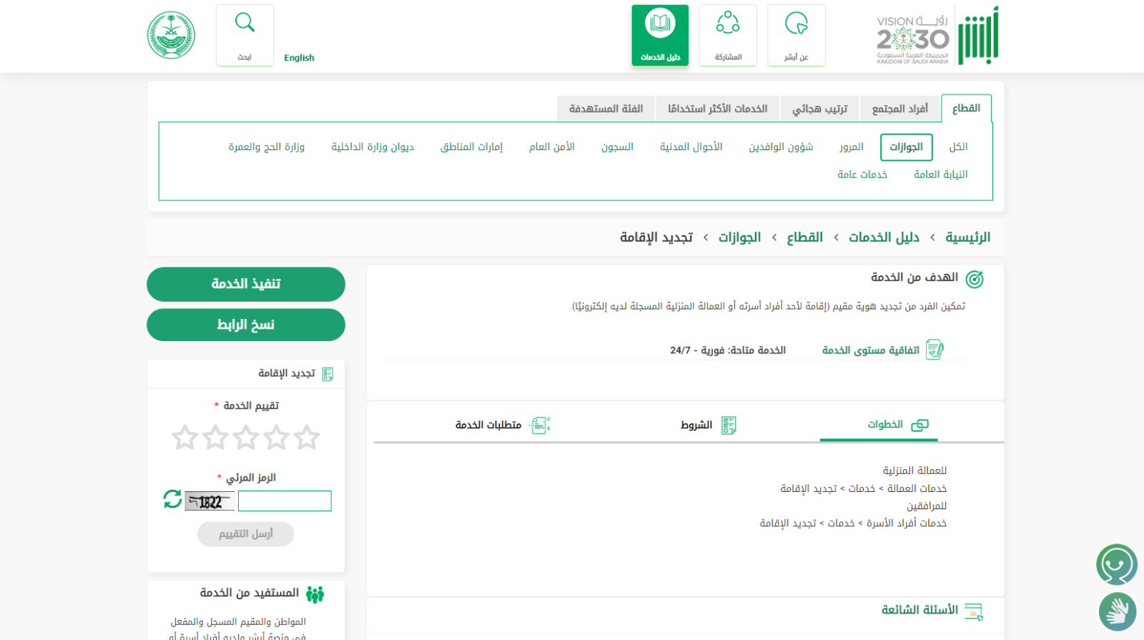Screen dimensions: 1144x640
Task: Open the sign language support icon
Action: tap(1117, 612)
